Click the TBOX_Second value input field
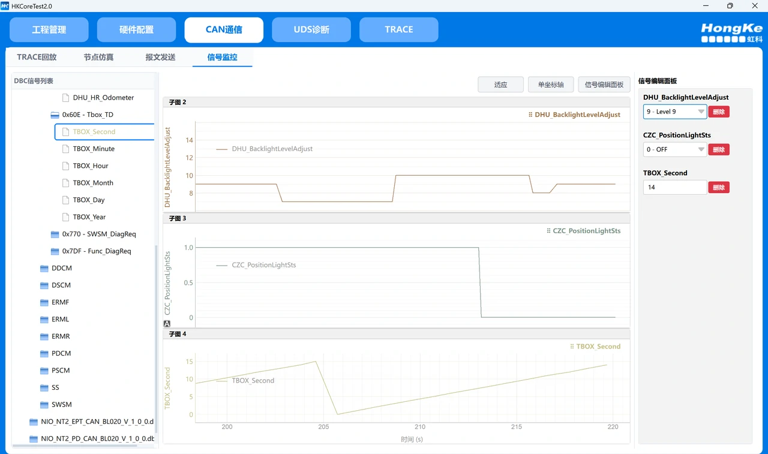This screenshot has width=768, height=454. pos(674,188)
